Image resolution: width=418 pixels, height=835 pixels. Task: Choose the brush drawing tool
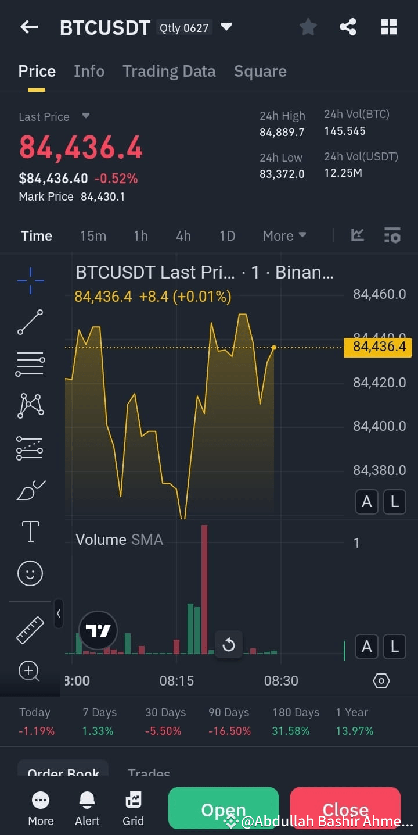[x=30, y=490]
